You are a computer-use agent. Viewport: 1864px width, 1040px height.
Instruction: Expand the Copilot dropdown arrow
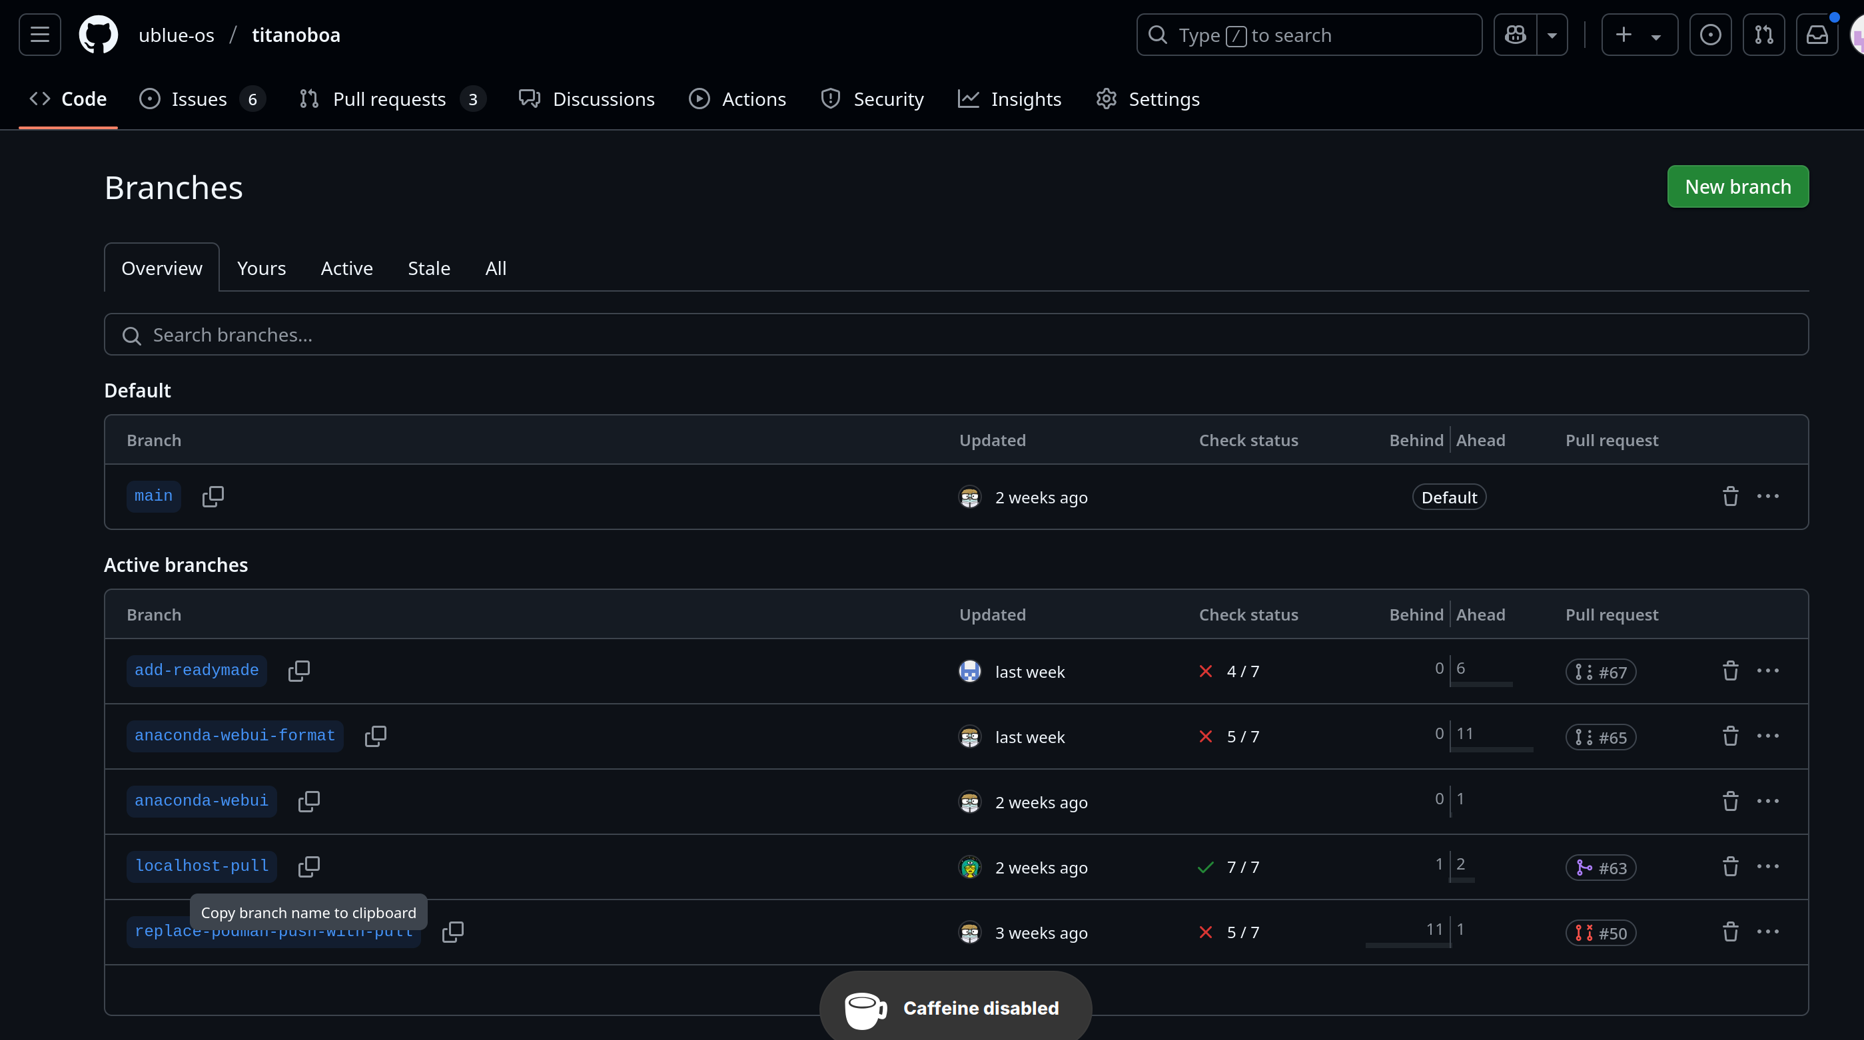[x=1552, y=35]
